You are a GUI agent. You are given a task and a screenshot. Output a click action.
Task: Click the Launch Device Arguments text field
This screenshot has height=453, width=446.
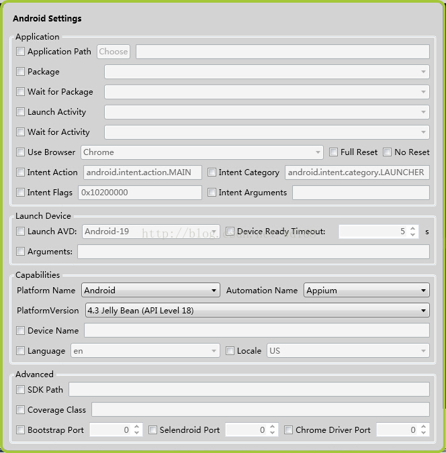pos(253,252)
